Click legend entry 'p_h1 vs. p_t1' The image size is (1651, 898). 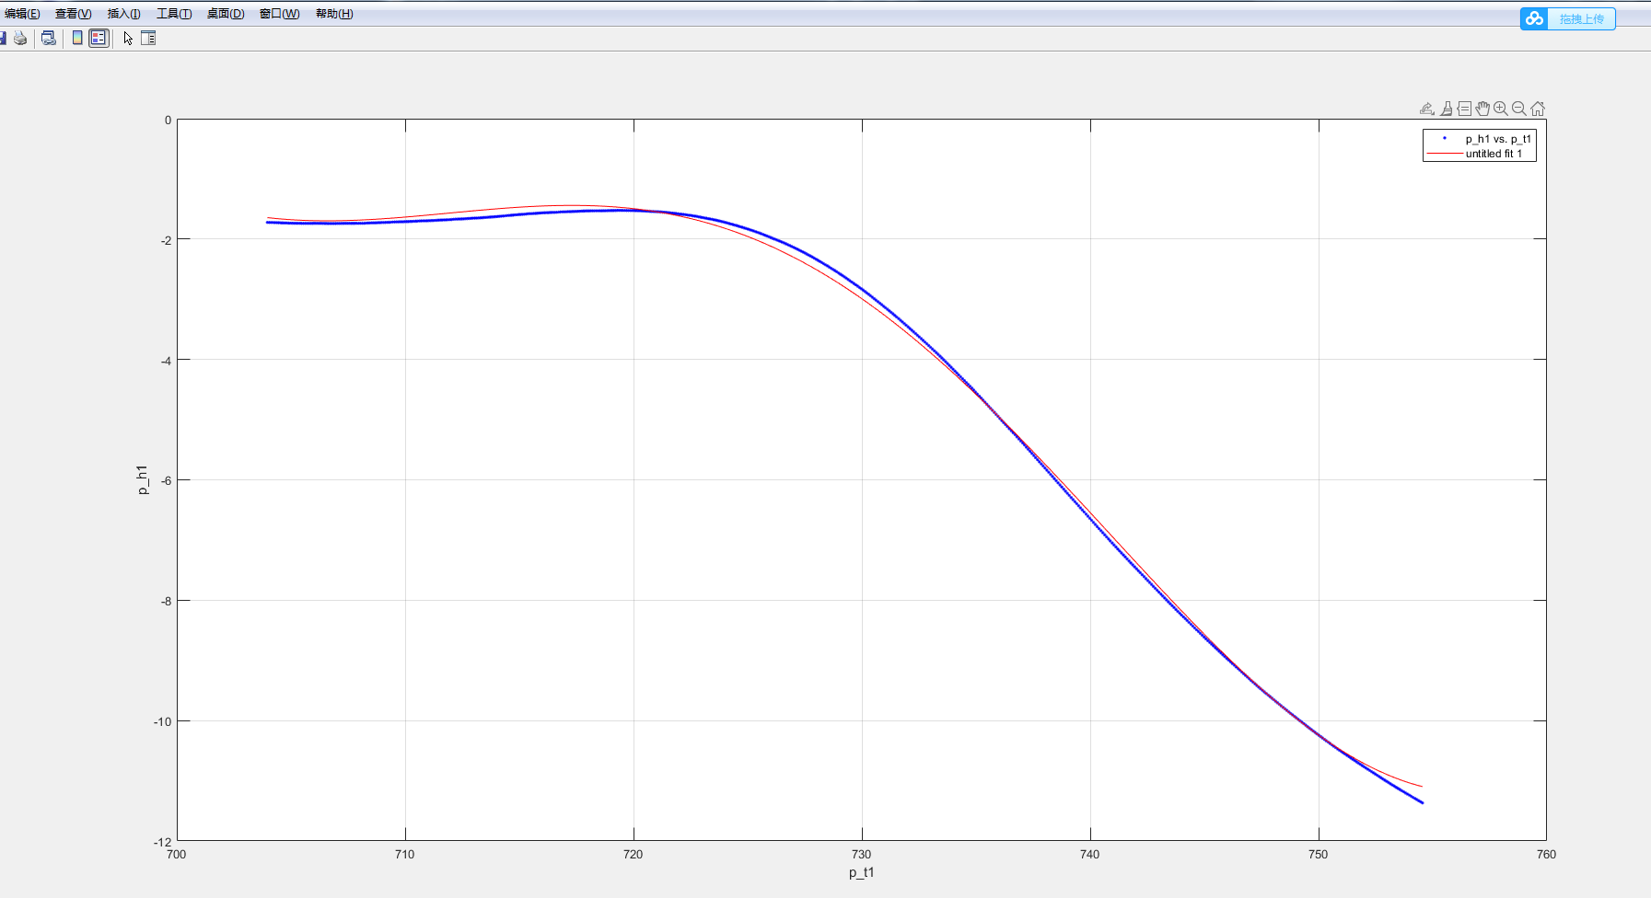[1498, 139]
